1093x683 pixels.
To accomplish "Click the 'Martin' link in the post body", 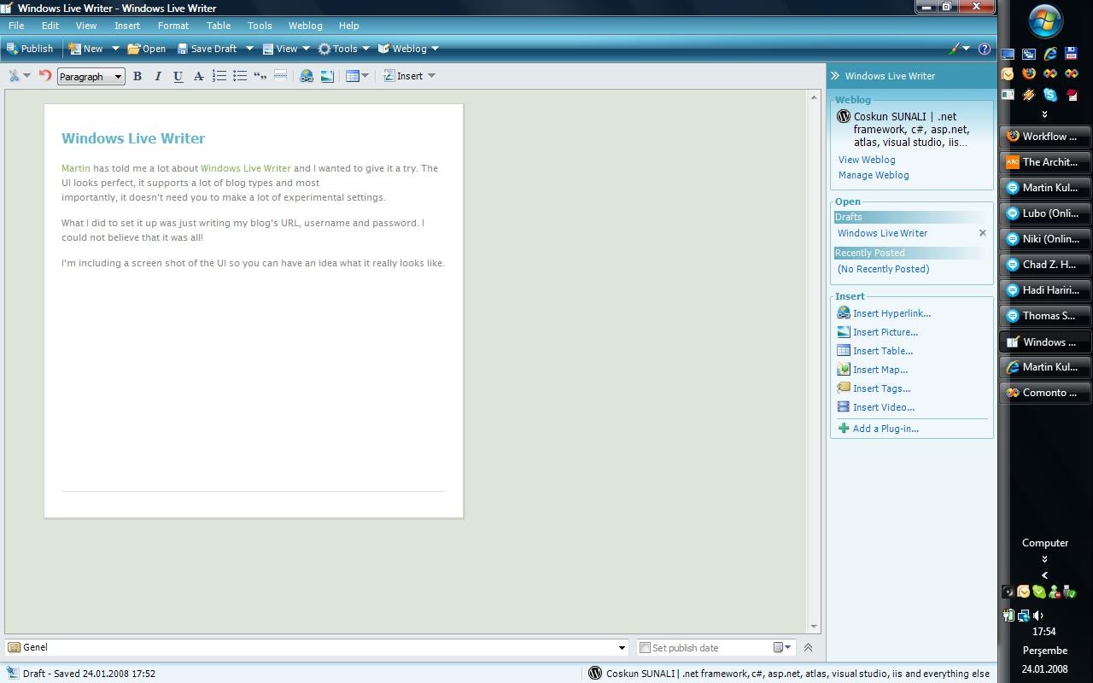I will 75,168.
